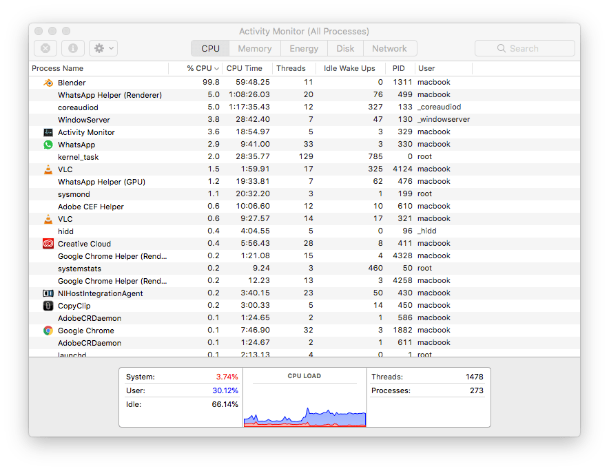Click the WhatsApp green icon
The width and height of the screenshot is (609, 471).
[x=48, y=145]
